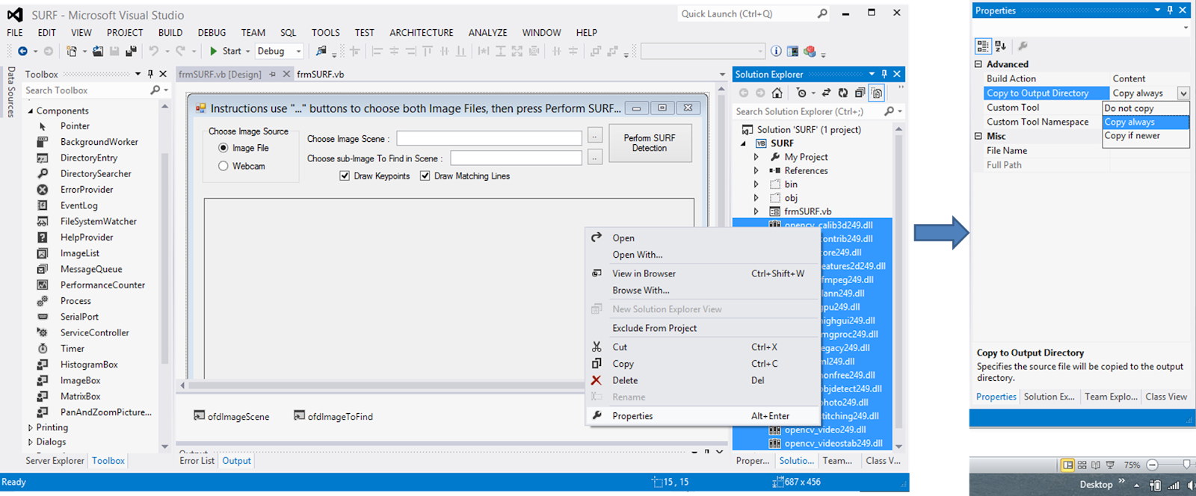Switch to the Error List tab
Image resolution: width=1196 pixels, height=496 pixels.
(197, 461)
